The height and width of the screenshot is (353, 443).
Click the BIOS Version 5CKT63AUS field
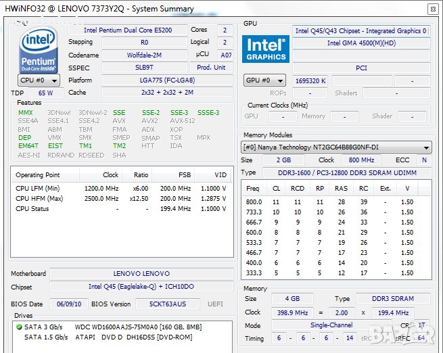(x=168, y=304)
